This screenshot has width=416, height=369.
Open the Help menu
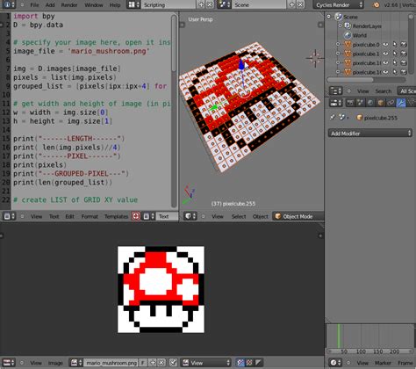pyautogui.click(x=115, y=5)
